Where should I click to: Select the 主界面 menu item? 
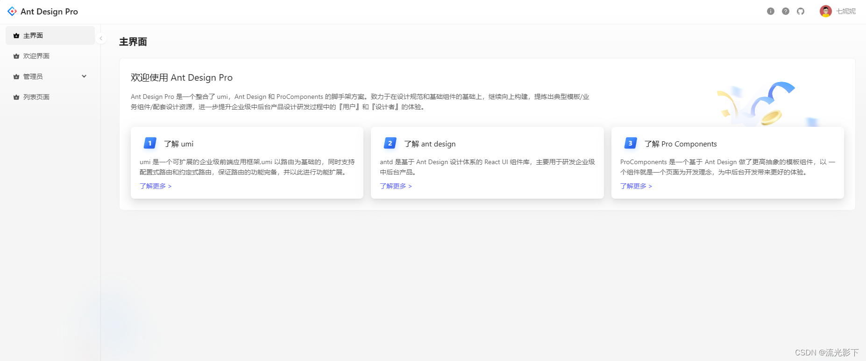[x=50, y=35]
